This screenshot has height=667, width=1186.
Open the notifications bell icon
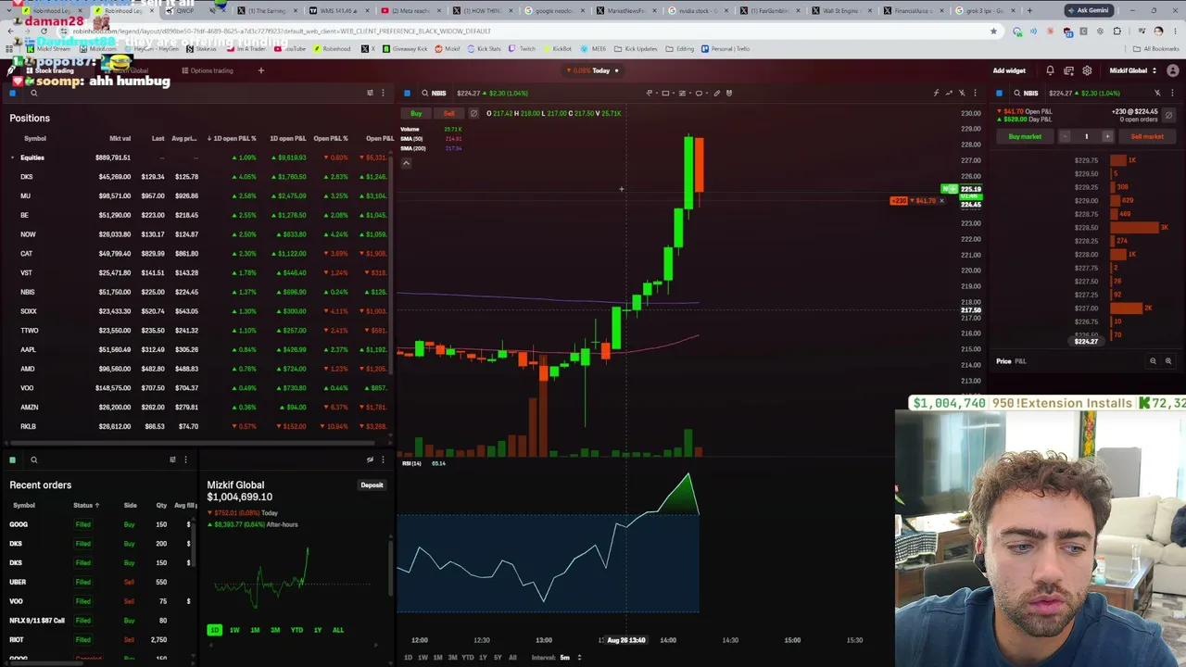(x=1050, y=70)
